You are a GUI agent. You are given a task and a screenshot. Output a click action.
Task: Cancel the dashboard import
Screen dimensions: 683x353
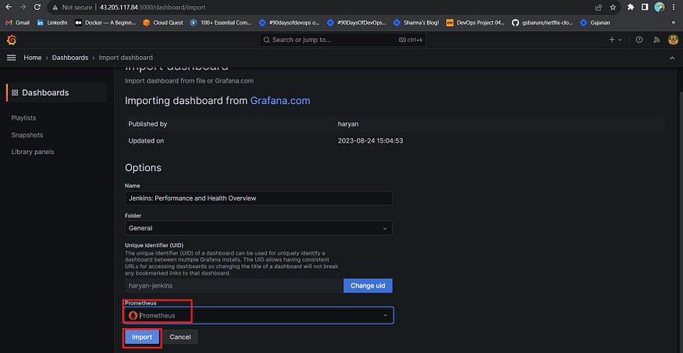pos(180,337)
